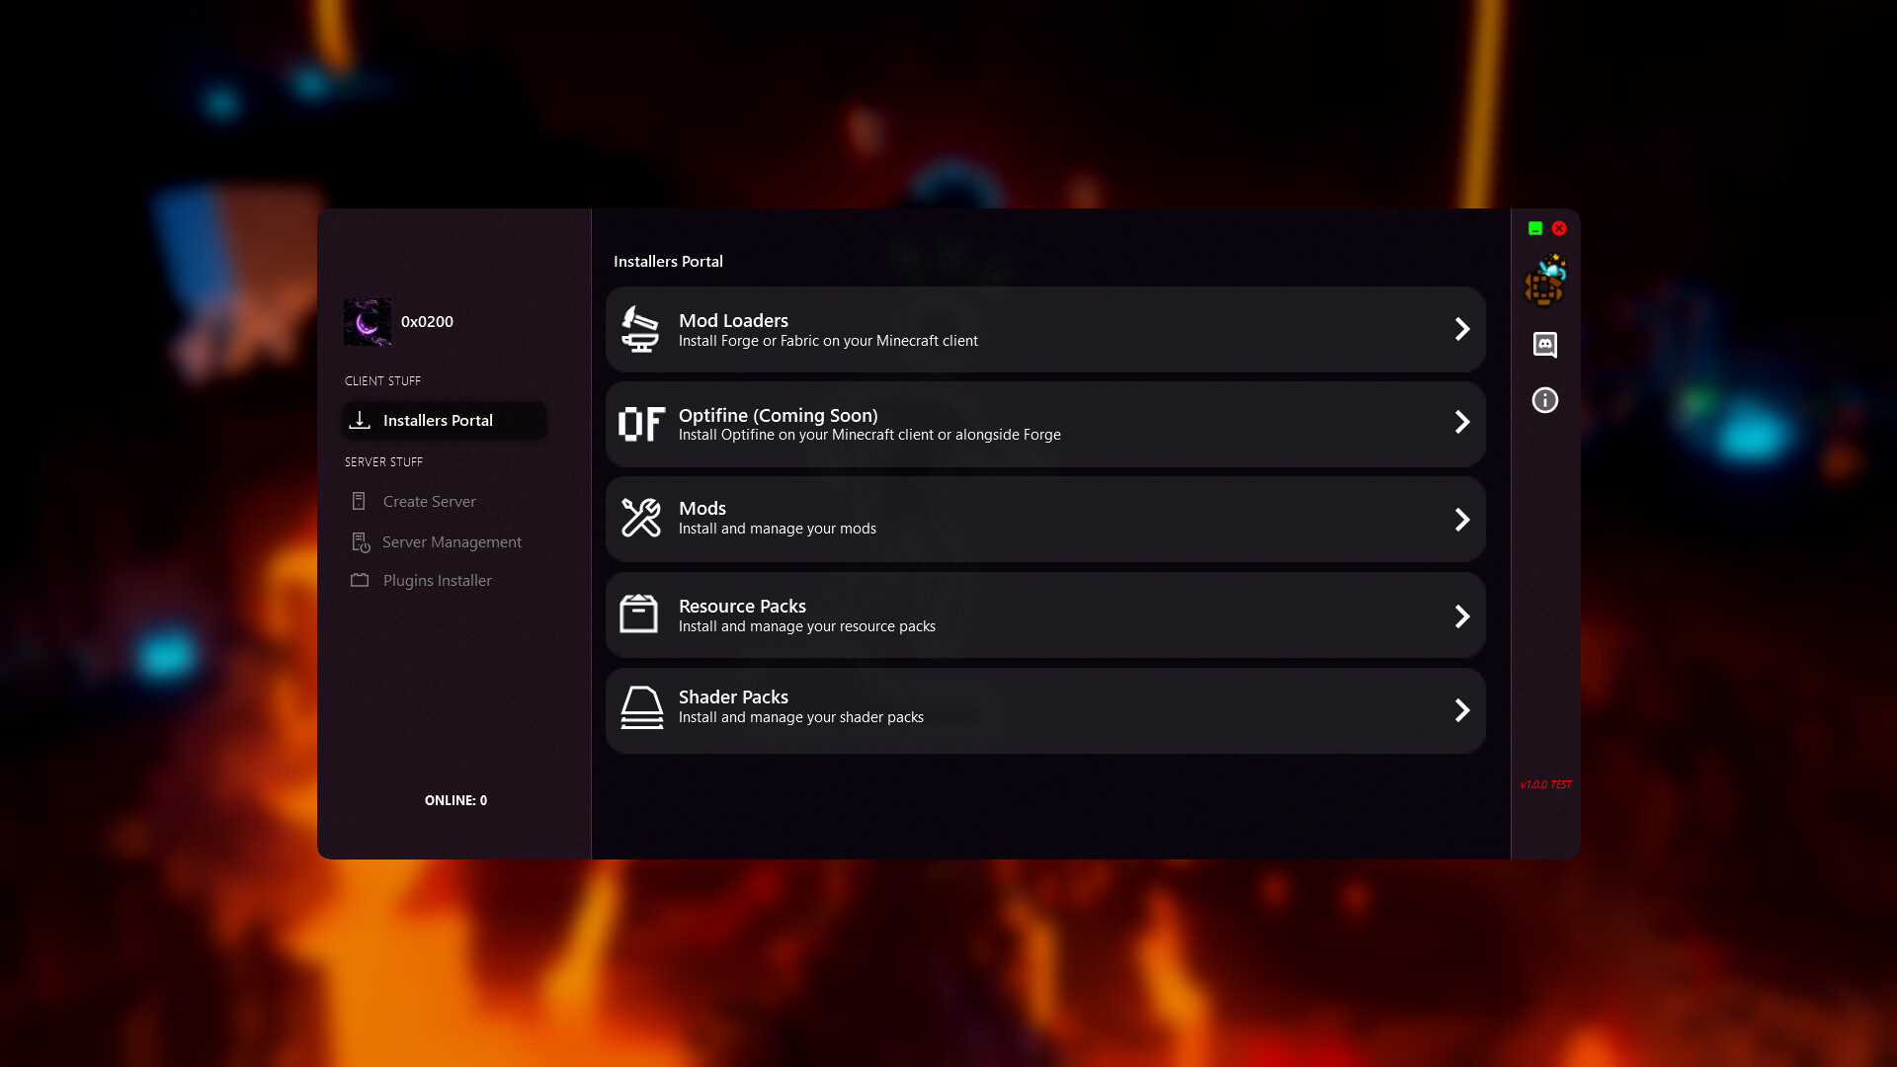
Task: Expand the Shader Packs entry chevron
Action: tap(1461, 710)
